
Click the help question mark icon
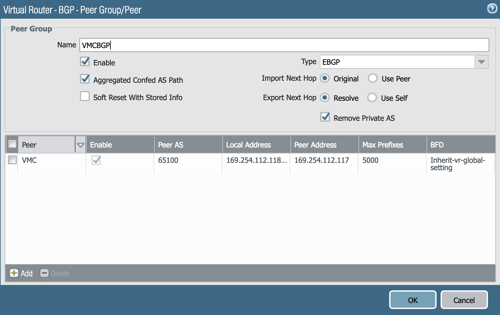tap(492, 8)
